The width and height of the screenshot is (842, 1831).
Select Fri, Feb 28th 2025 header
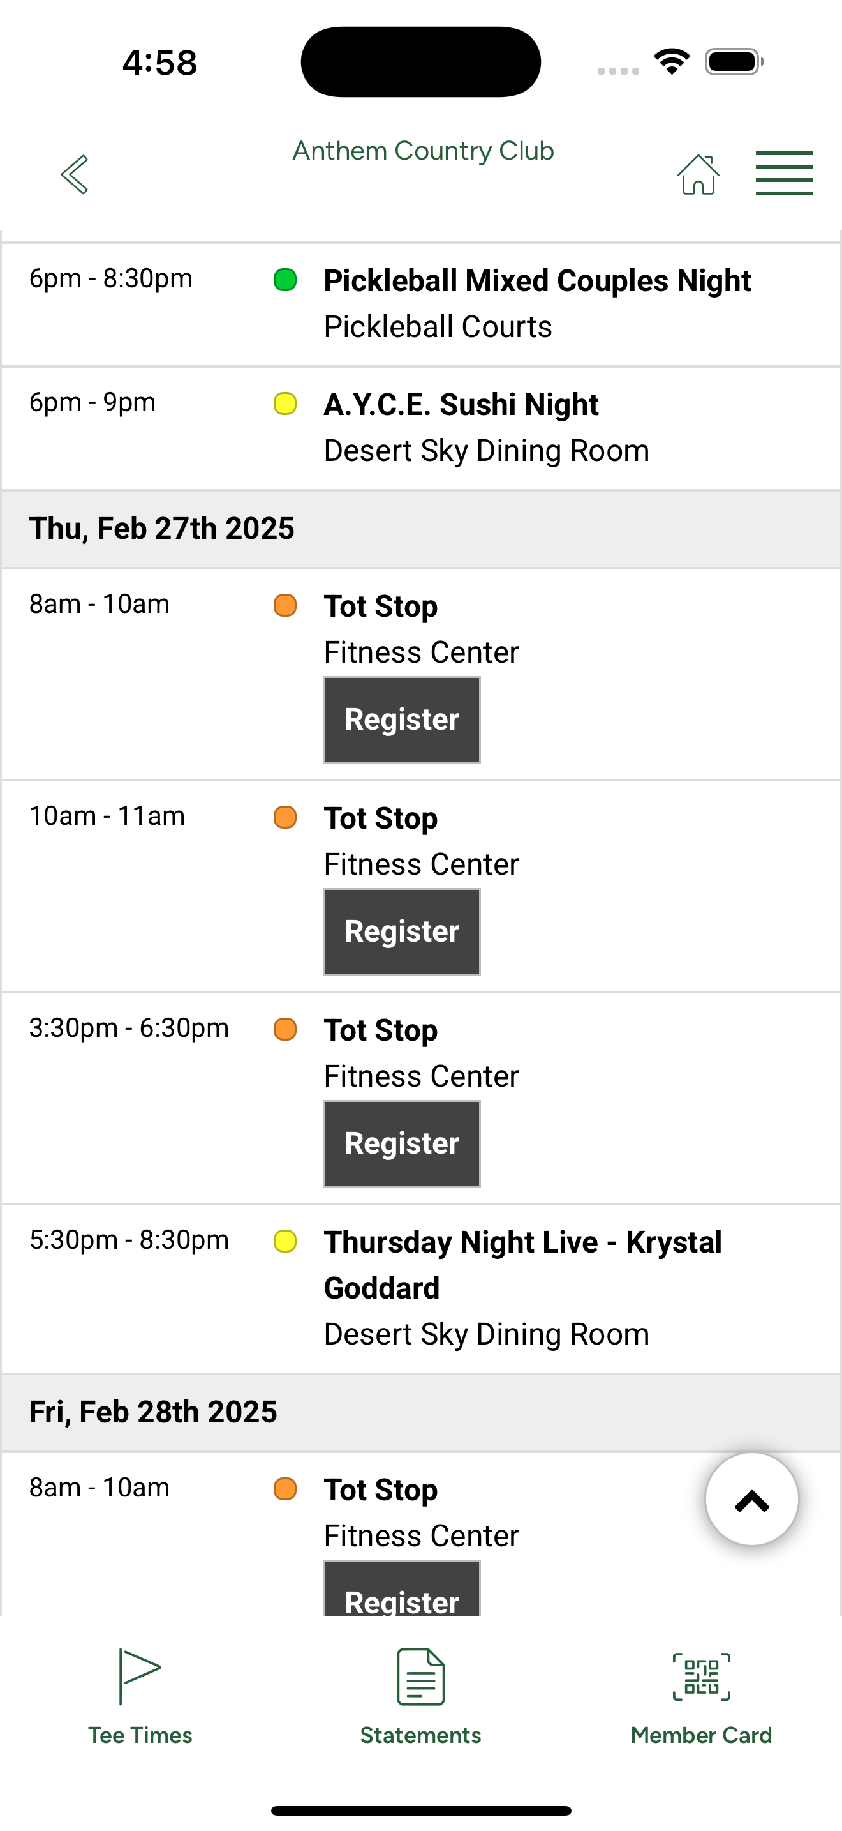click(x=421, y=1412)
